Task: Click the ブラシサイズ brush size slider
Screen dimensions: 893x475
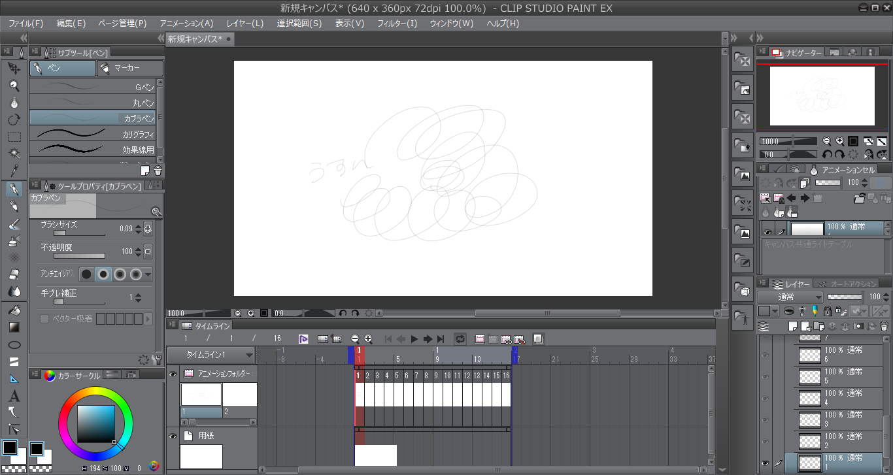Action: pos(78,233)
